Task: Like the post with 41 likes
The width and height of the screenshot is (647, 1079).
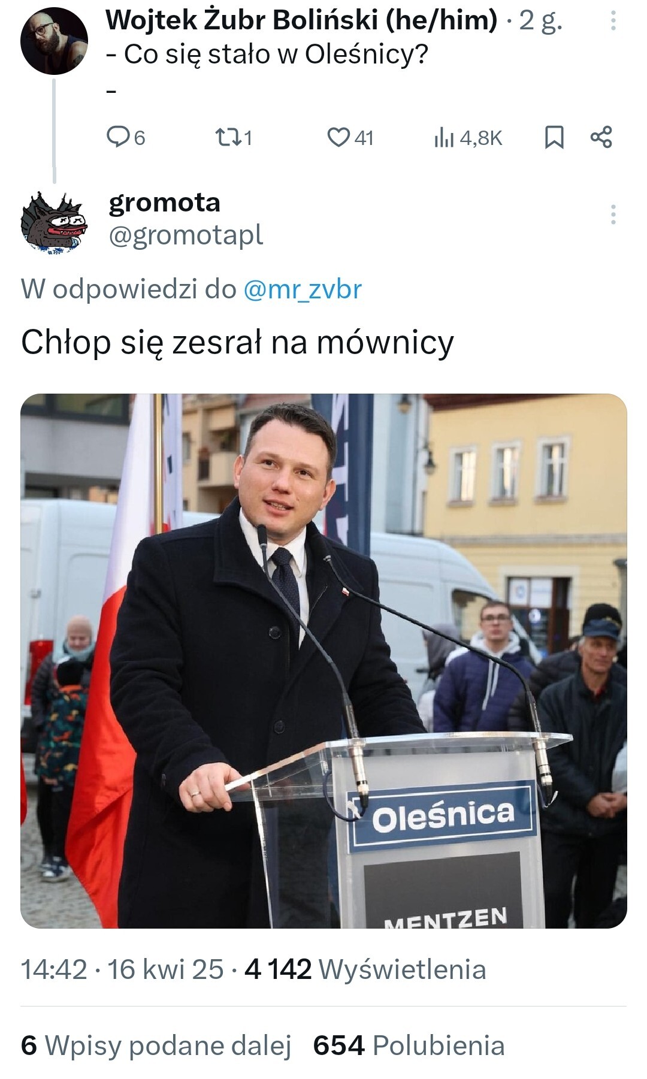Action: 350,138
